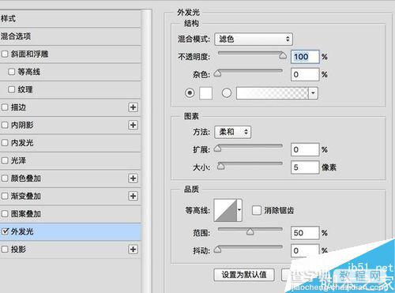Uncheck the Outer Glow (外发光) checkbox
395x293 pixels.
click(x=5, y=231)
